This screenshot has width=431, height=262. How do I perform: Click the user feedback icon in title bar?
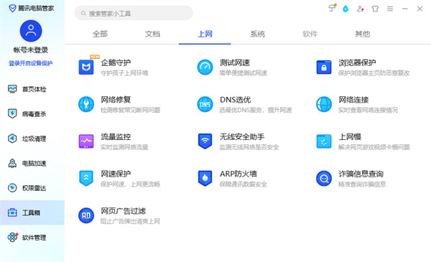(x=360, y=9)
